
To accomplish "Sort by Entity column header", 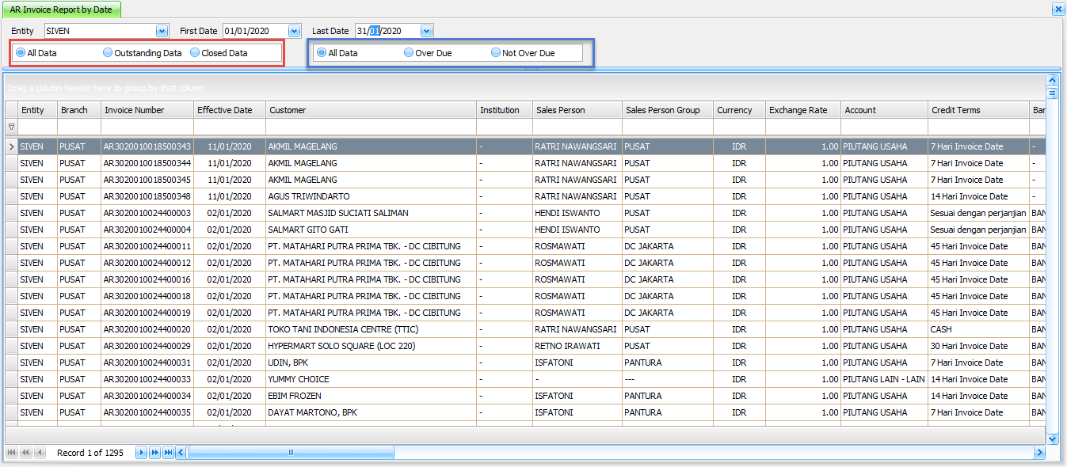I will click(37, 110).
